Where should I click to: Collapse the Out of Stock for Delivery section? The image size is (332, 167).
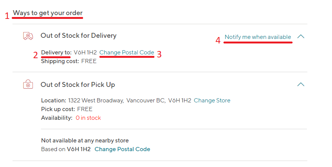click(301, 37)
